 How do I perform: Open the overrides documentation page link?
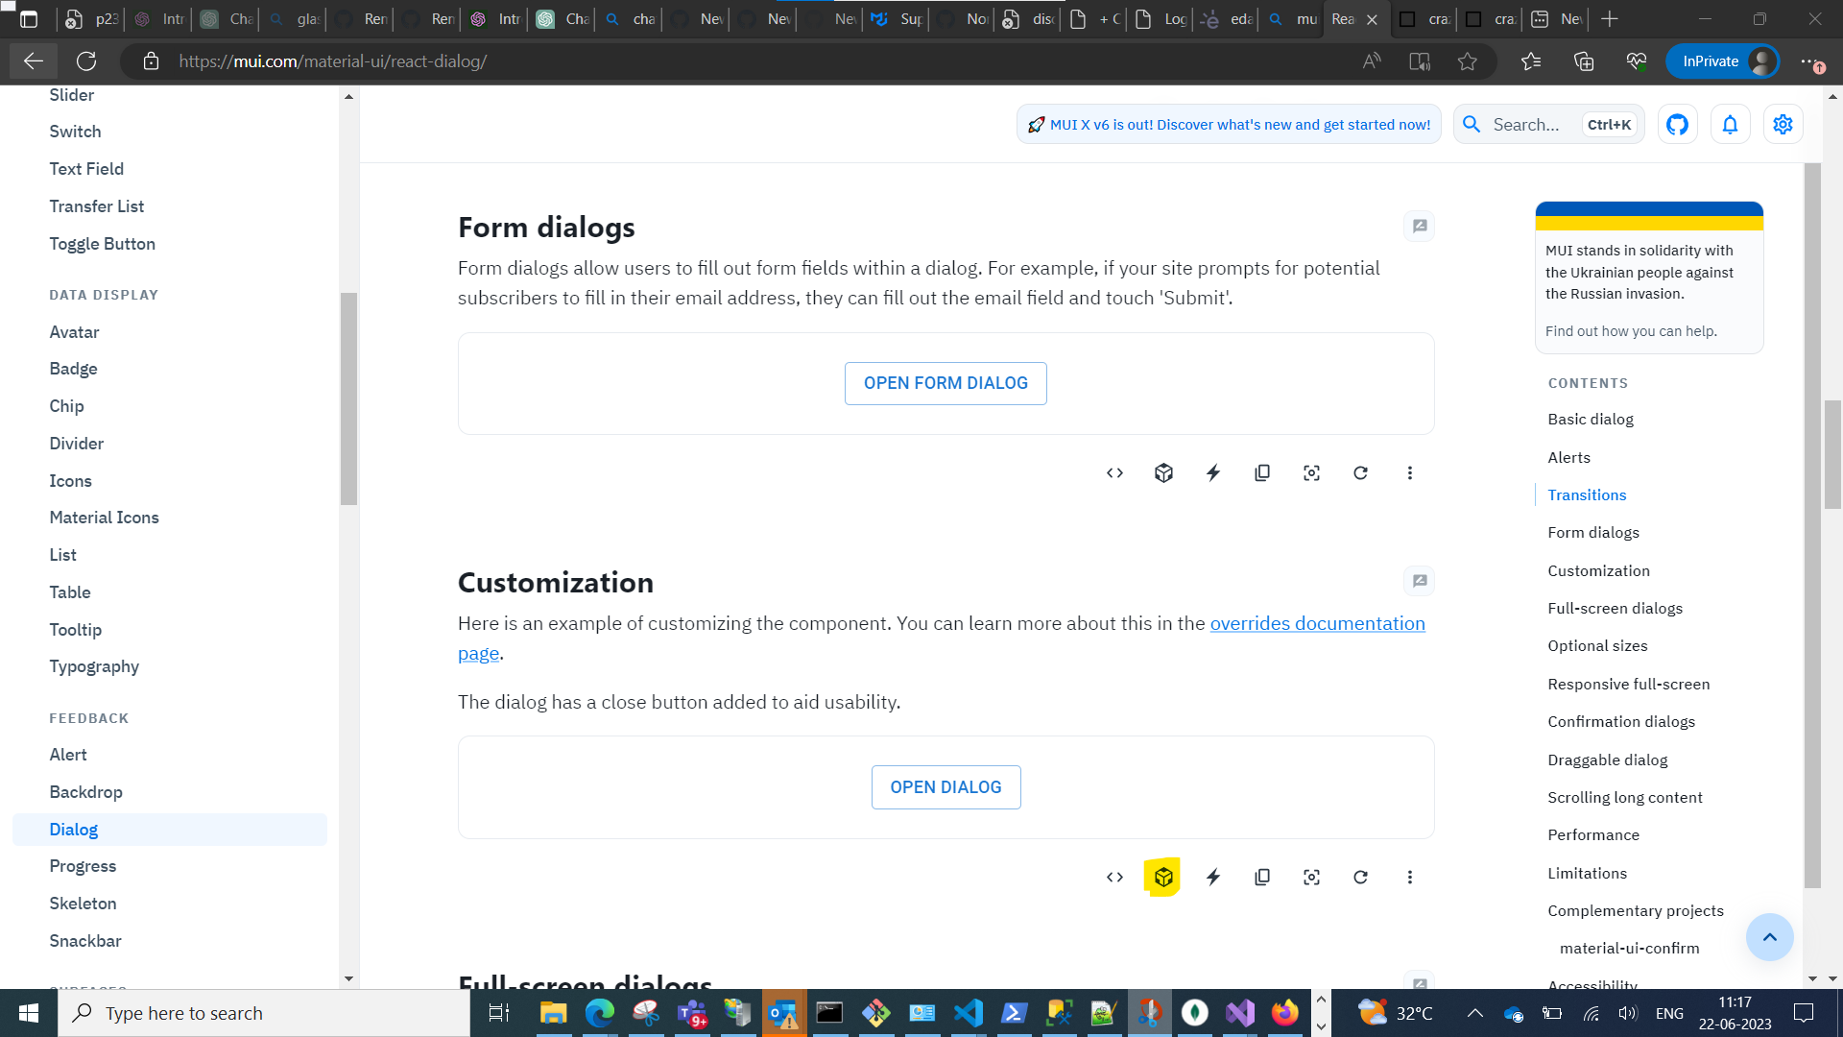click(x=1317, y=623)
